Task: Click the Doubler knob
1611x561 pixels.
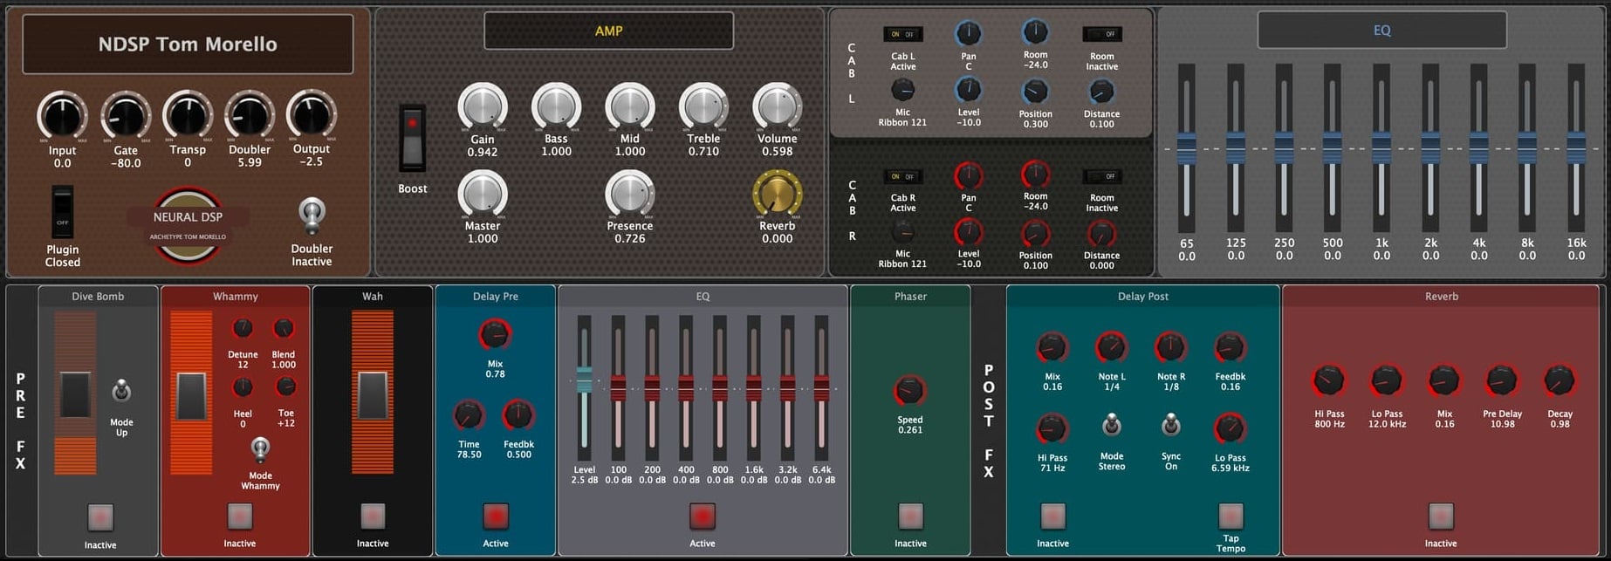Action: click(x=250, y=115)
